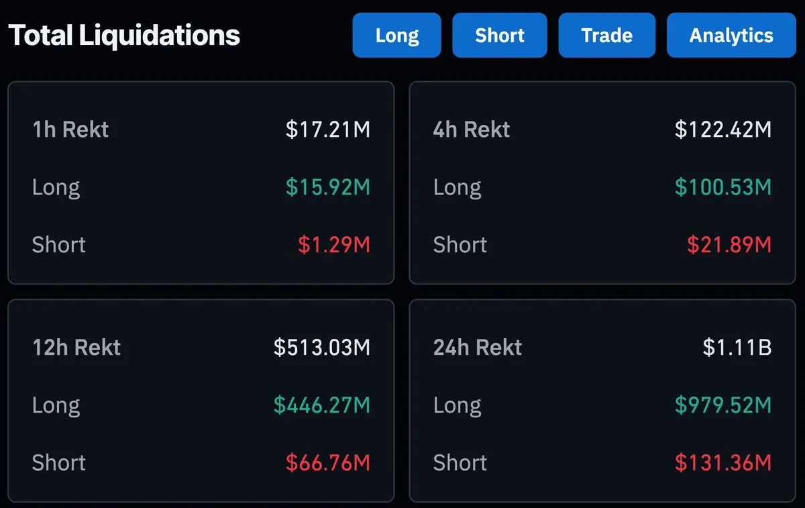Click the $17.21M 1h total value
The width and height of the screenshot is (805, 508).
pos(328,129)
